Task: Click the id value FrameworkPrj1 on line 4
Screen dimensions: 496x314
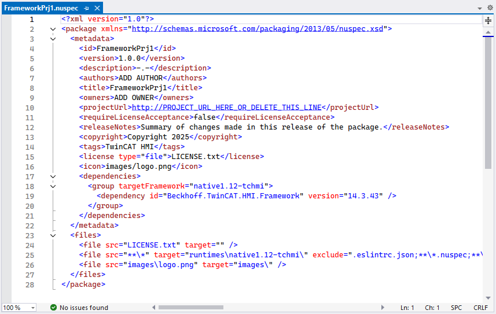Action: point(125,49)
